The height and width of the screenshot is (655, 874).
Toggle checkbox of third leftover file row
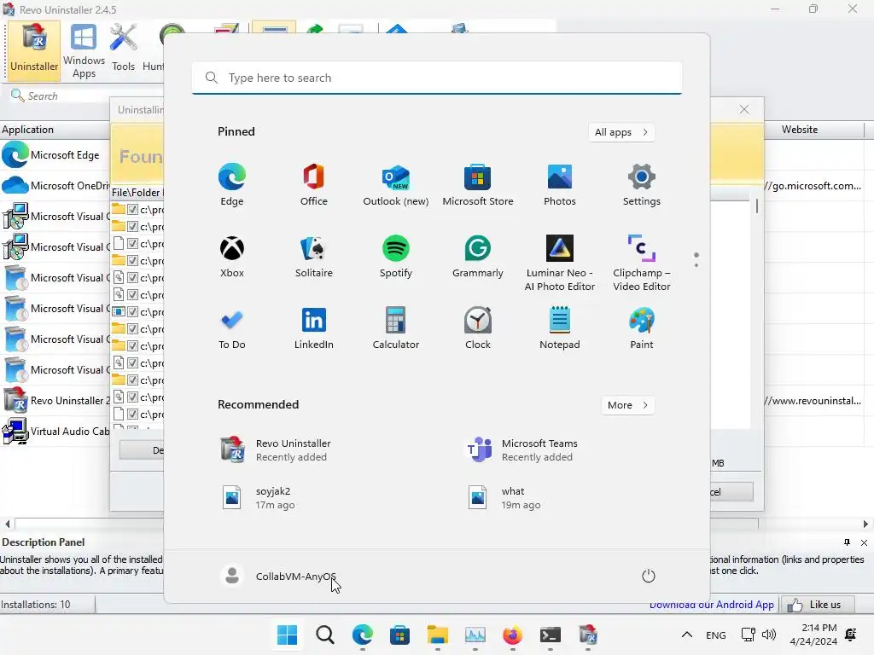pyautogui.click(x=132, y=243)
